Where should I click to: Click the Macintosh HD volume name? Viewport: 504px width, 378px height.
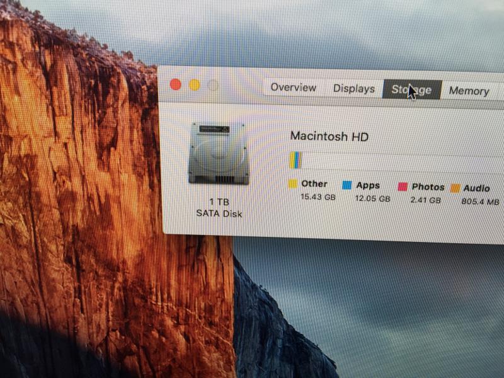329,136
